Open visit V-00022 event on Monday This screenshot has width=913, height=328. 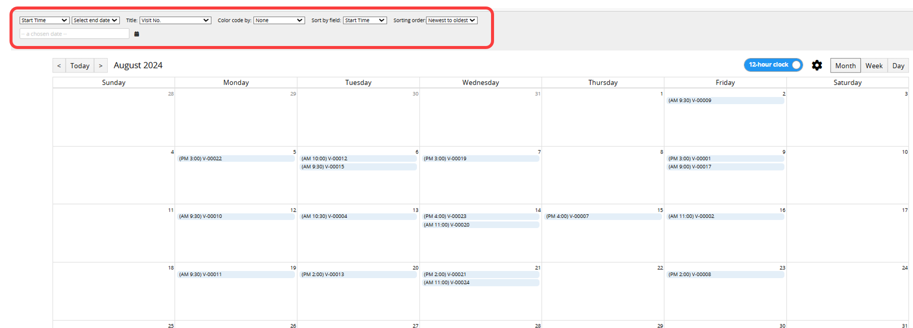[x=236, y=158]
